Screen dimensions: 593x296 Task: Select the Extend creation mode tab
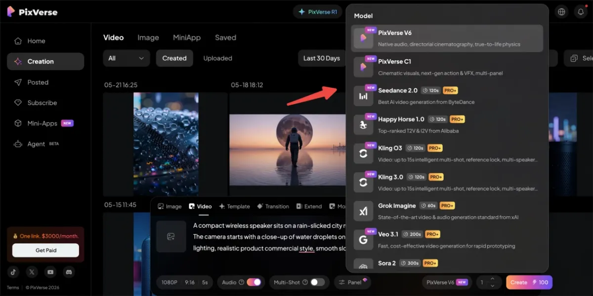(x=309, y=206)
